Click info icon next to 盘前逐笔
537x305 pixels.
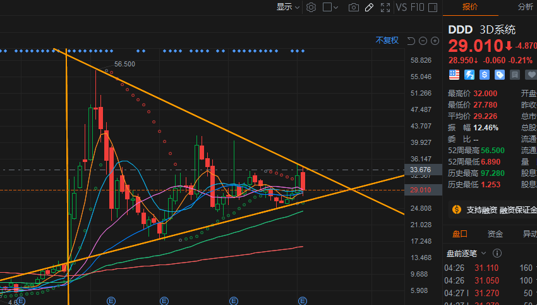click(497, 254)
